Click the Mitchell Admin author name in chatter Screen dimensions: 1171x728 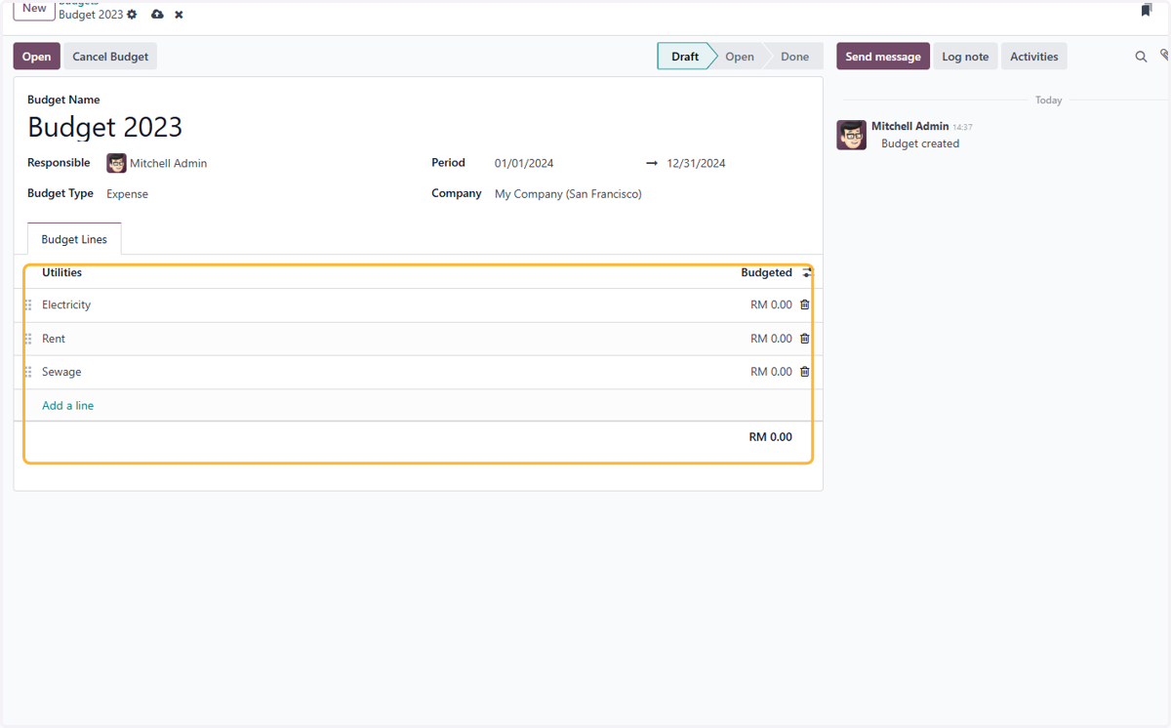tap(909, 127)
